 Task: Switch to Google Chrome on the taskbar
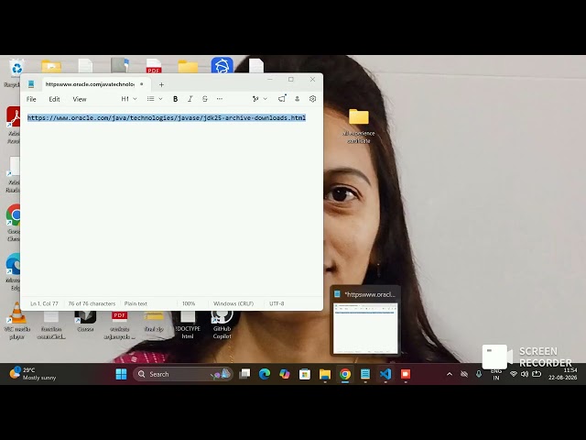(345, 374)
